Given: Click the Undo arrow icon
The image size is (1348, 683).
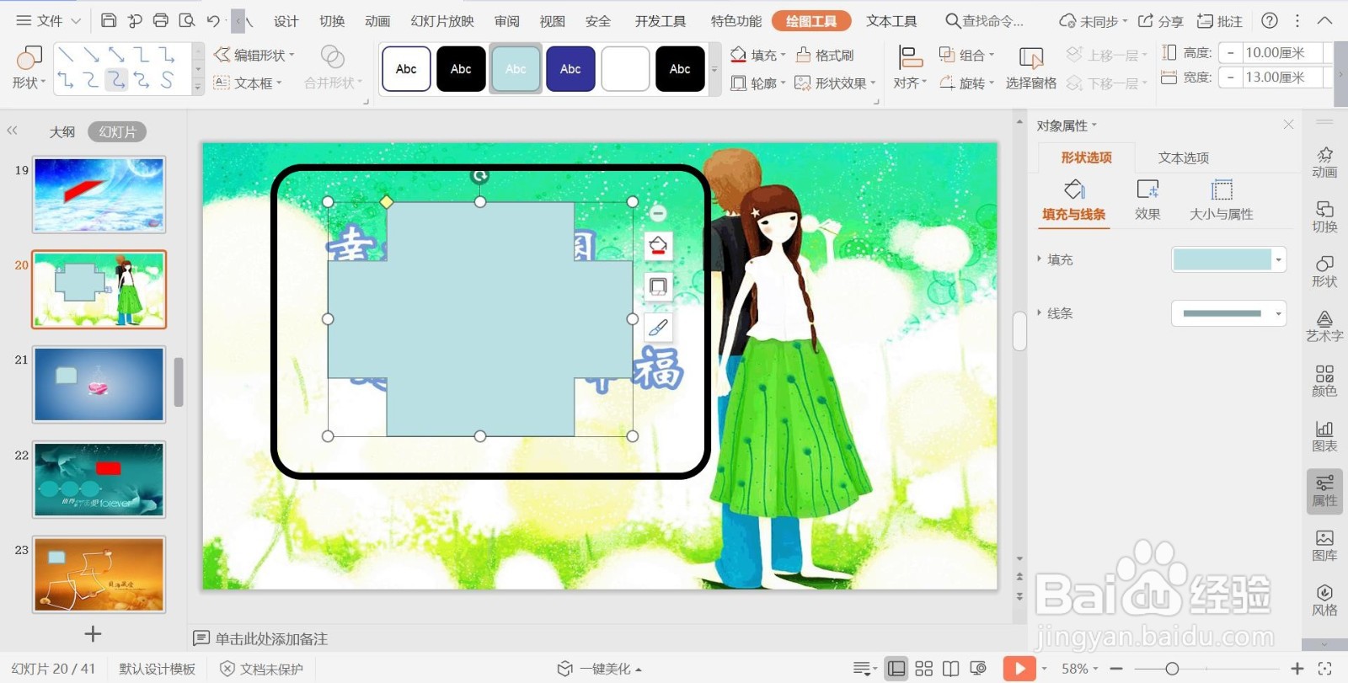Looking at the screenshot, I should (x=213, y=20).
